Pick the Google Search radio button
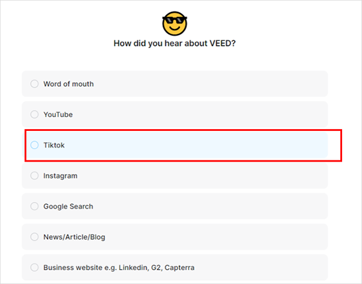 click(x=34, y=206)
